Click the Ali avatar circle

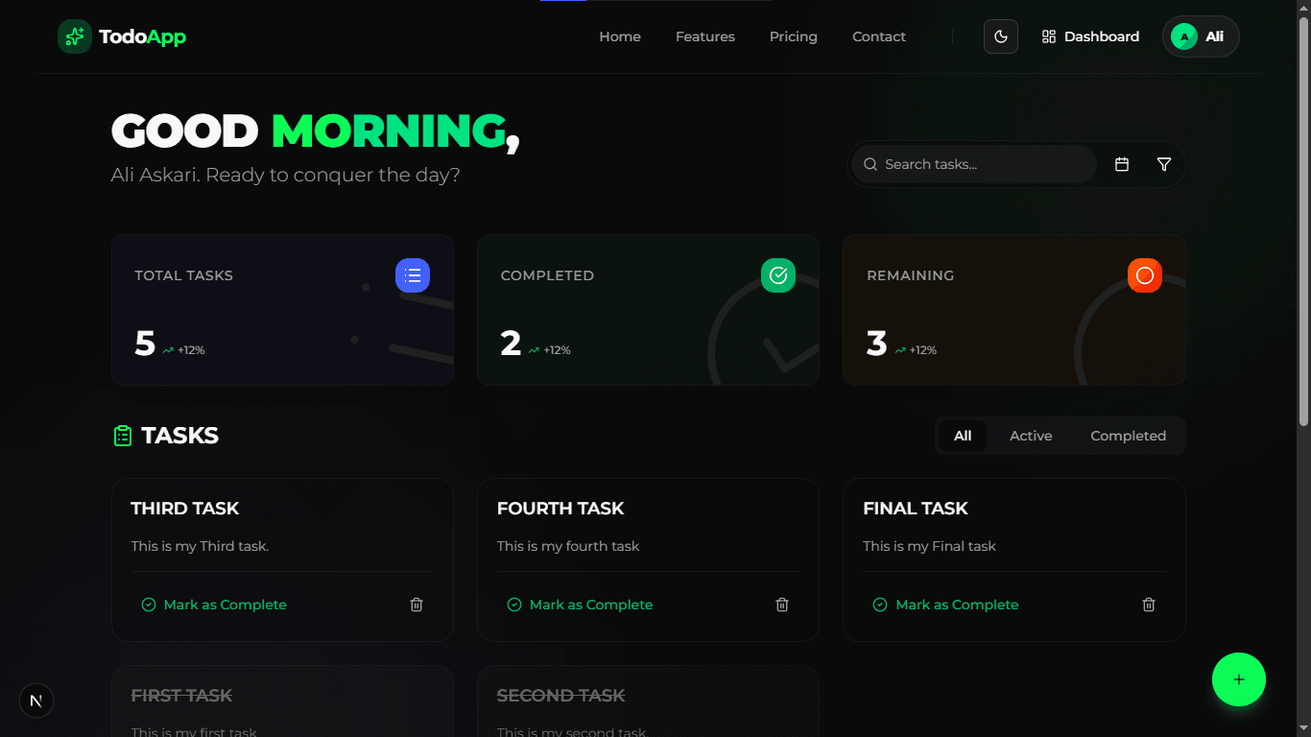tap(1184, 36)
